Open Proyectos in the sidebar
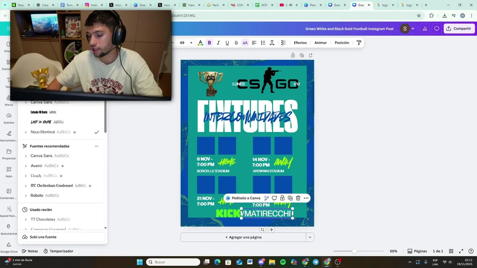Image resolution: width=477 pixels, height=268 pixels. click(9, 154)
